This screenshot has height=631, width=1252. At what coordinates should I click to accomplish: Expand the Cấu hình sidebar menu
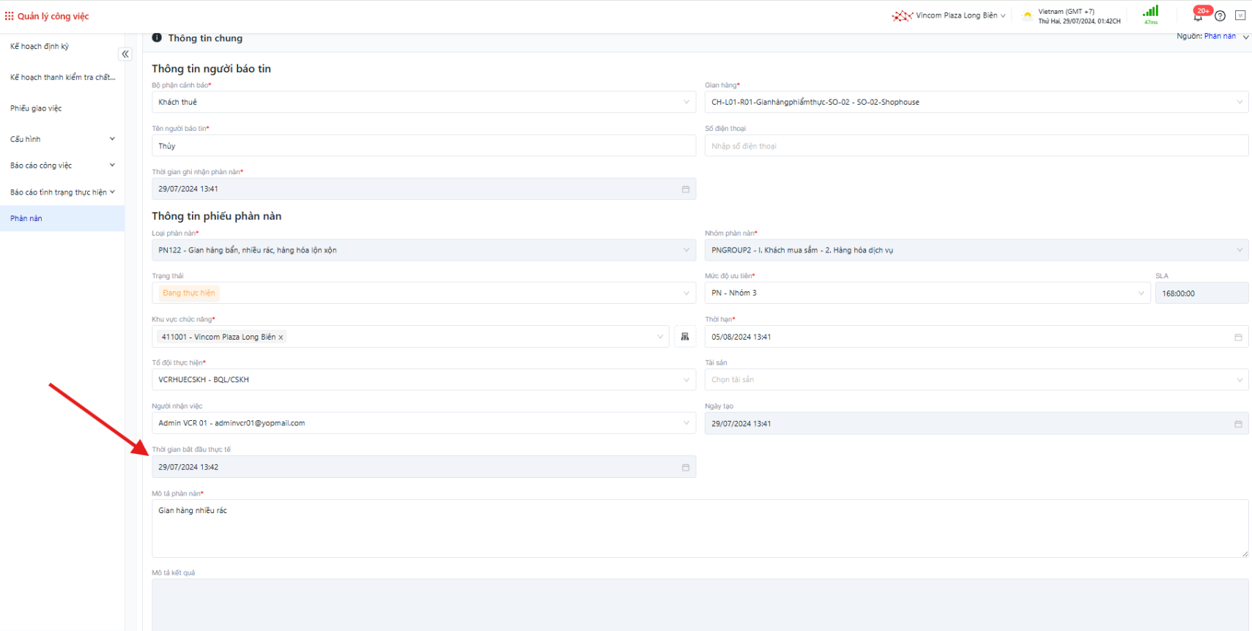pos(62,139)
